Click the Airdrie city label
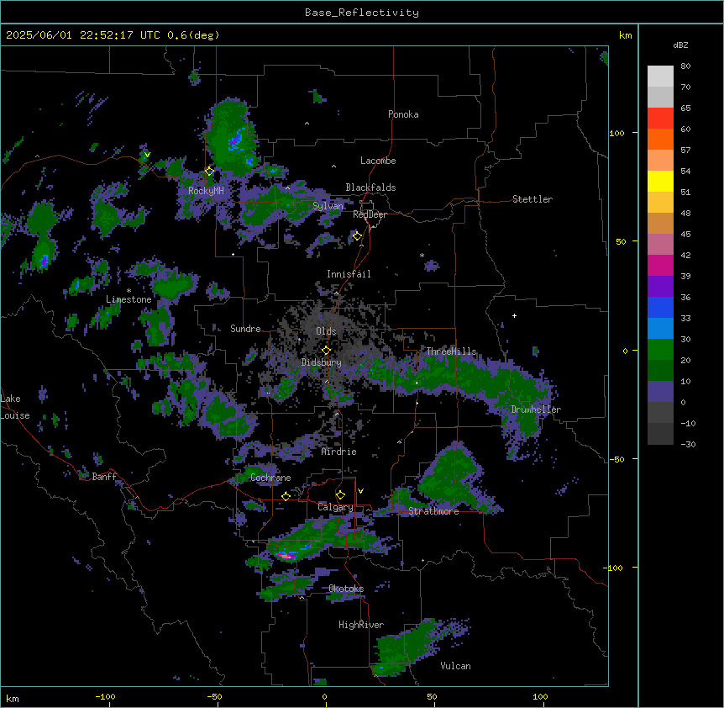724x708 pixels. click(338, 452)
